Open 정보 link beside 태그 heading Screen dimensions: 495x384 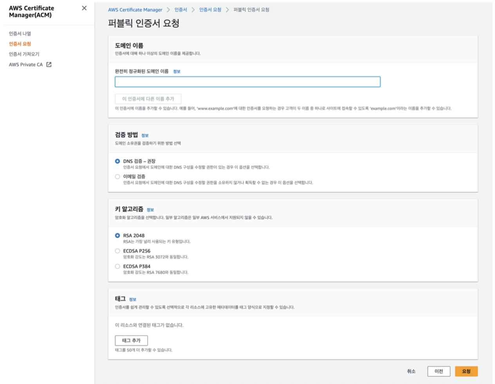coord(132,299)
